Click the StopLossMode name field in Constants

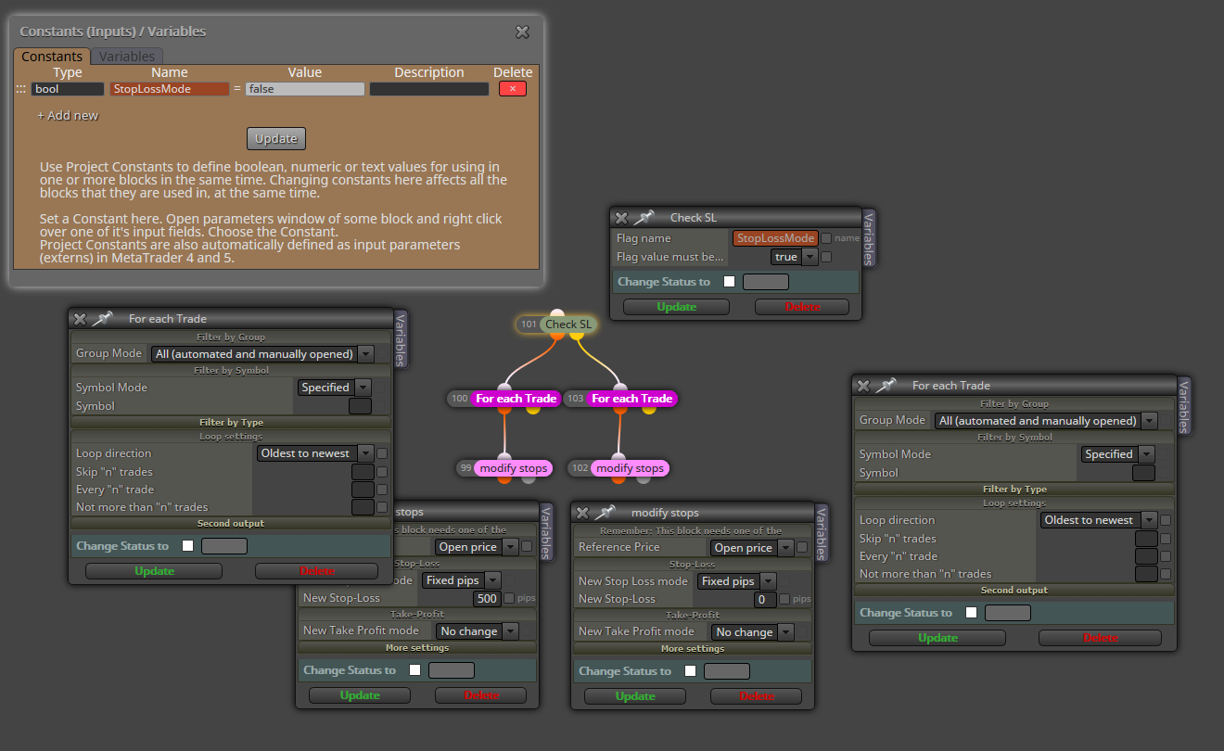[170, 89]
